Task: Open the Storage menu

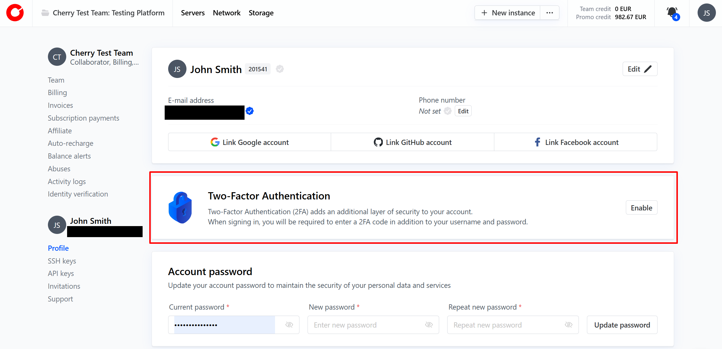Action: [261, 13]
